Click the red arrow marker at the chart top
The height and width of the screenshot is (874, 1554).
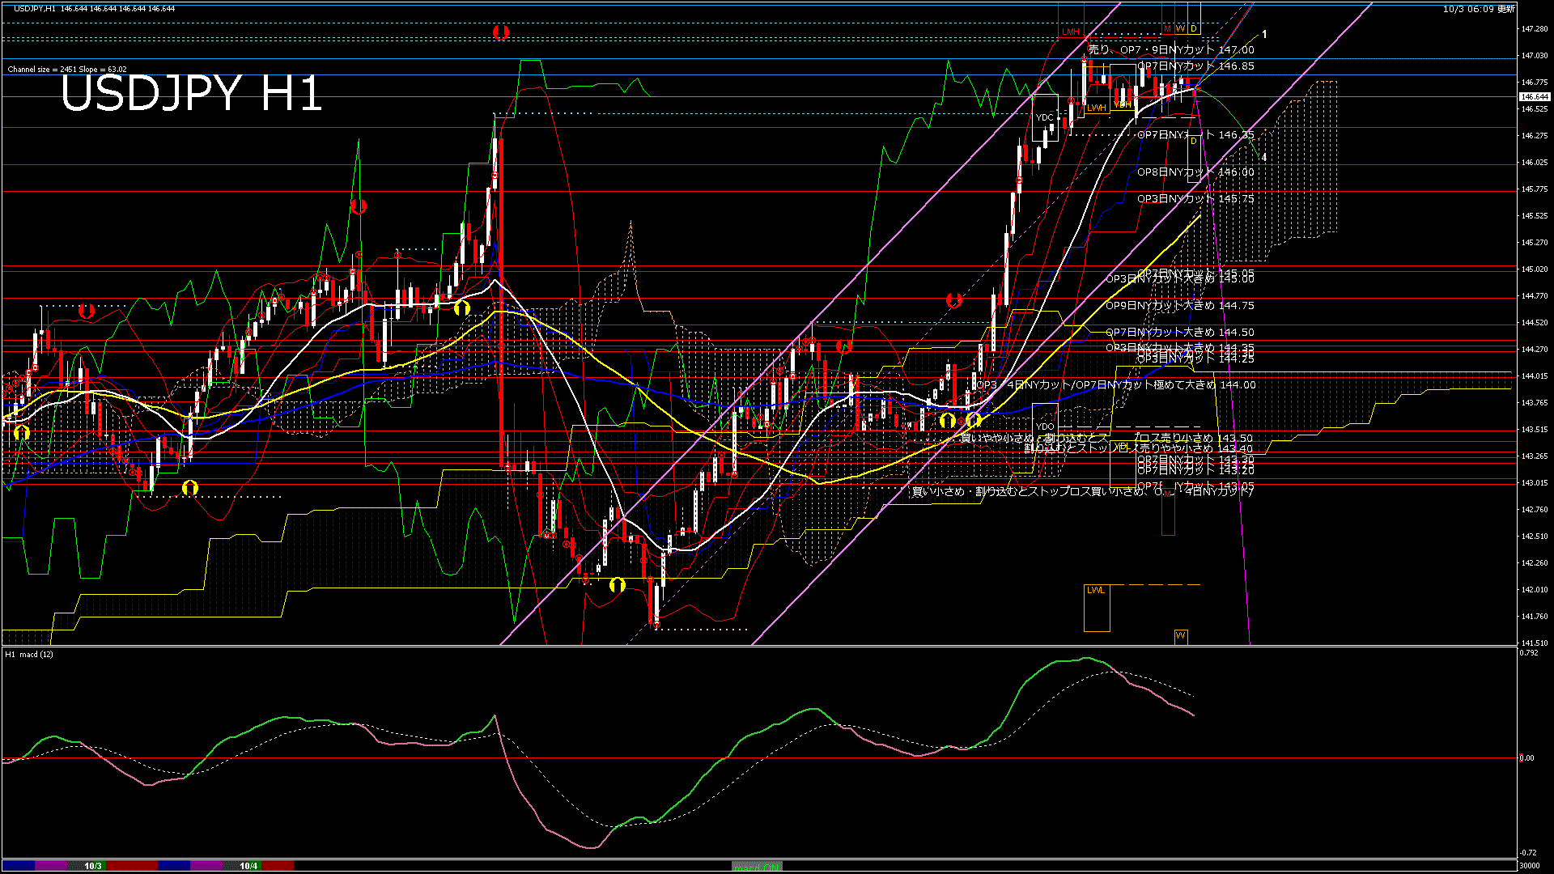pos(501,32)
